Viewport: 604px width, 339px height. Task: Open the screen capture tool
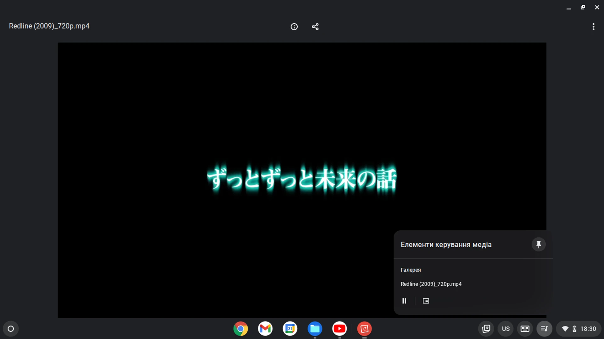(486, 329)
